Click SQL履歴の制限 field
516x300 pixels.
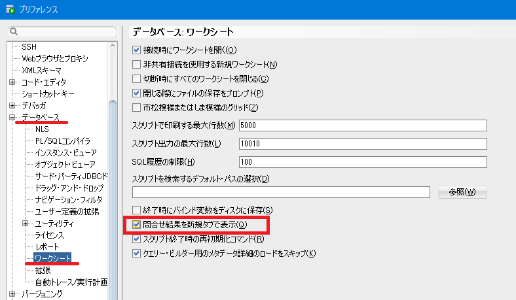tap(363, 162)
